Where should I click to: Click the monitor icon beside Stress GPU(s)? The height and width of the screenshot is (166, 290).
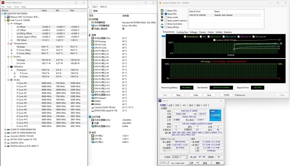[x=162, y=27]
